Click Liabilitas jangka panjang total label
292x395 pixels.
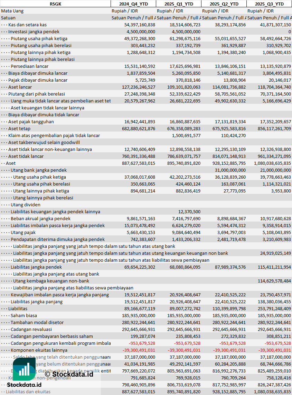tap(37, 302)
